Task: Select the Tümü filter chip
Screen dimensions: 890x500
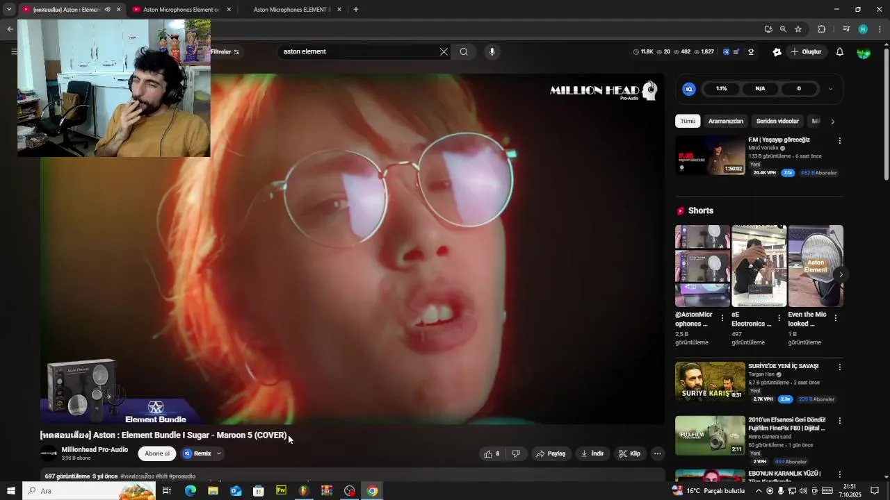Action: coord(688,122)
